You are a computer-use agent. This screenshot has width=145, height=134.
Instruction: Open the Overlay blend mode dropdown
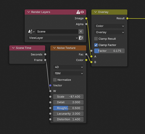(109, 32)
